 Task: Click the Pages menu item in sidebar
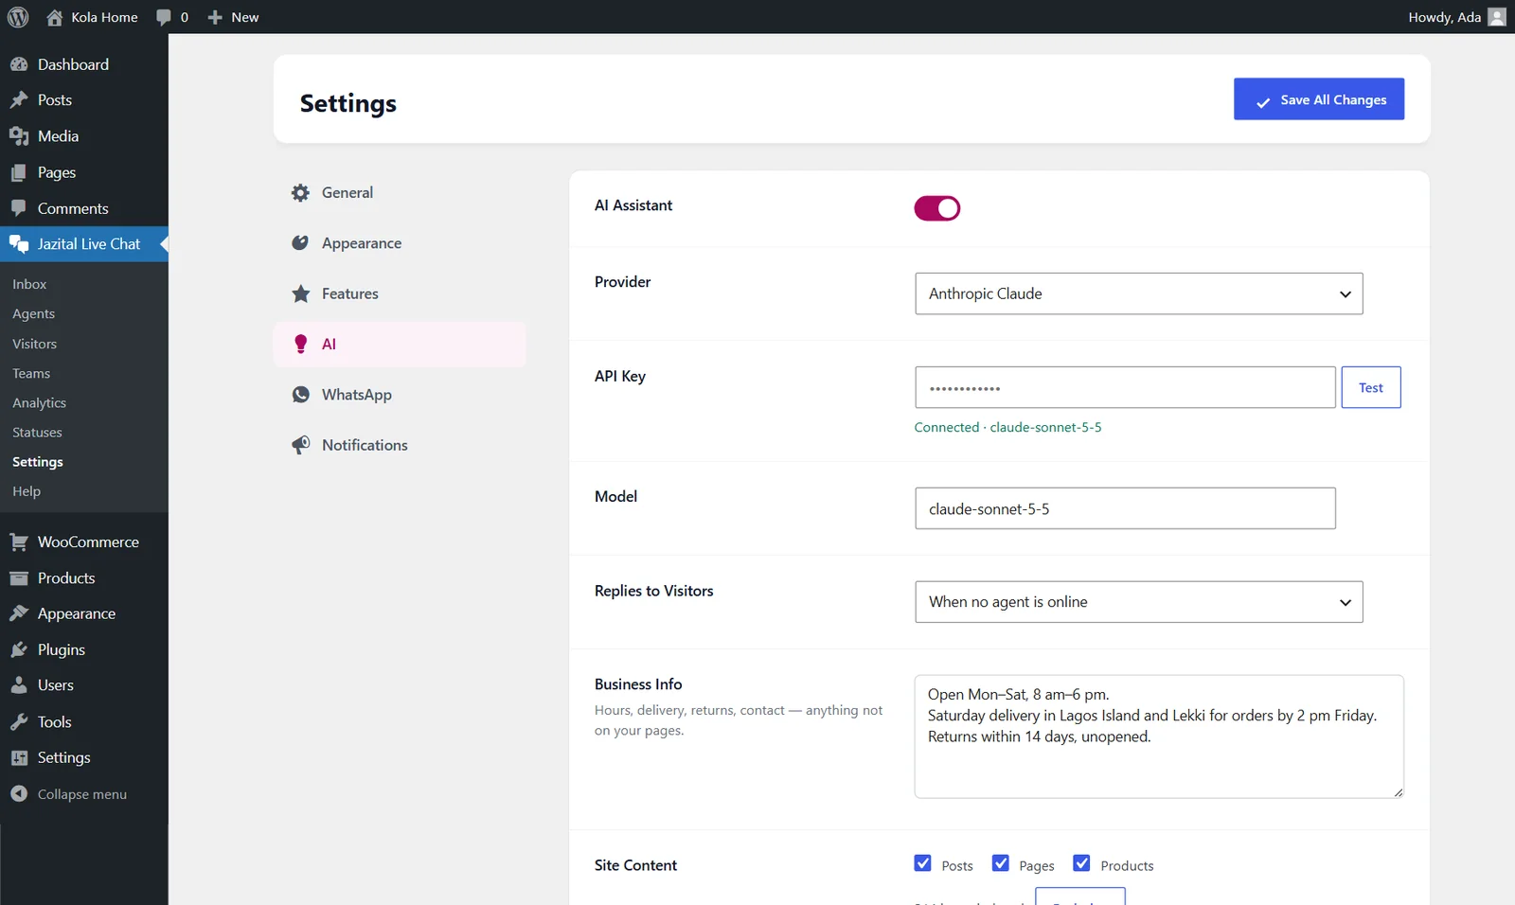[x=84, y=172]
